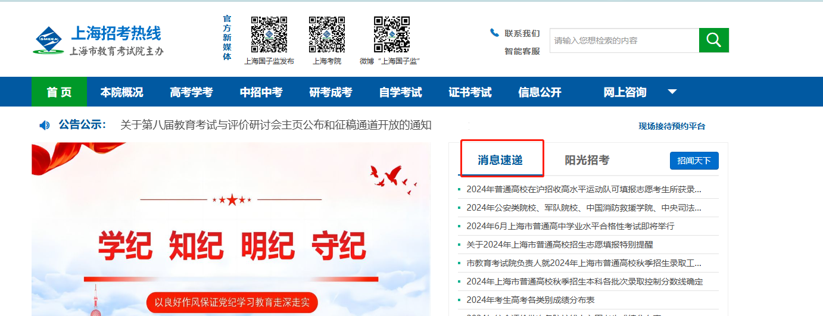
Task: Click the phone icon beside 联系我们
Action: [494, 33]
